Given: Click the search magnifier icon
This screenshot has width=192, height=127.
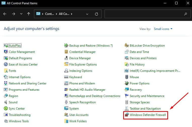Looking at the screenshot, I should coord(185,14).
